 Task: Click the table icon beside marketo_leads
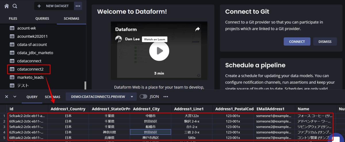click(12, 77)
